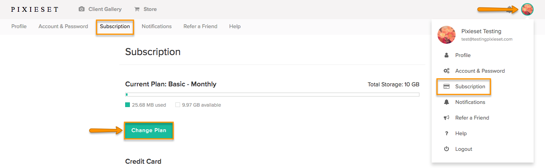Click the shopping cart Store icon
Screen dimensions: 545x168
(x=137, y=9)
